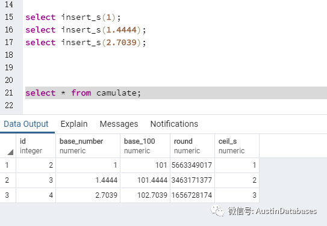The width and height of the screenshot is (327, 226).
Task: Click the base_number cell showing 2.7039
Action: click(x=88, y=195)
